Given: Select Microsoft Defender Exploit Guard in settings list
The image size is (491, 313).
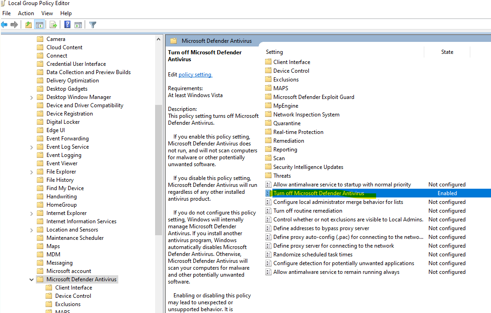Looking at the screenshot, I should pyautogui.click(x=314, y=97).
